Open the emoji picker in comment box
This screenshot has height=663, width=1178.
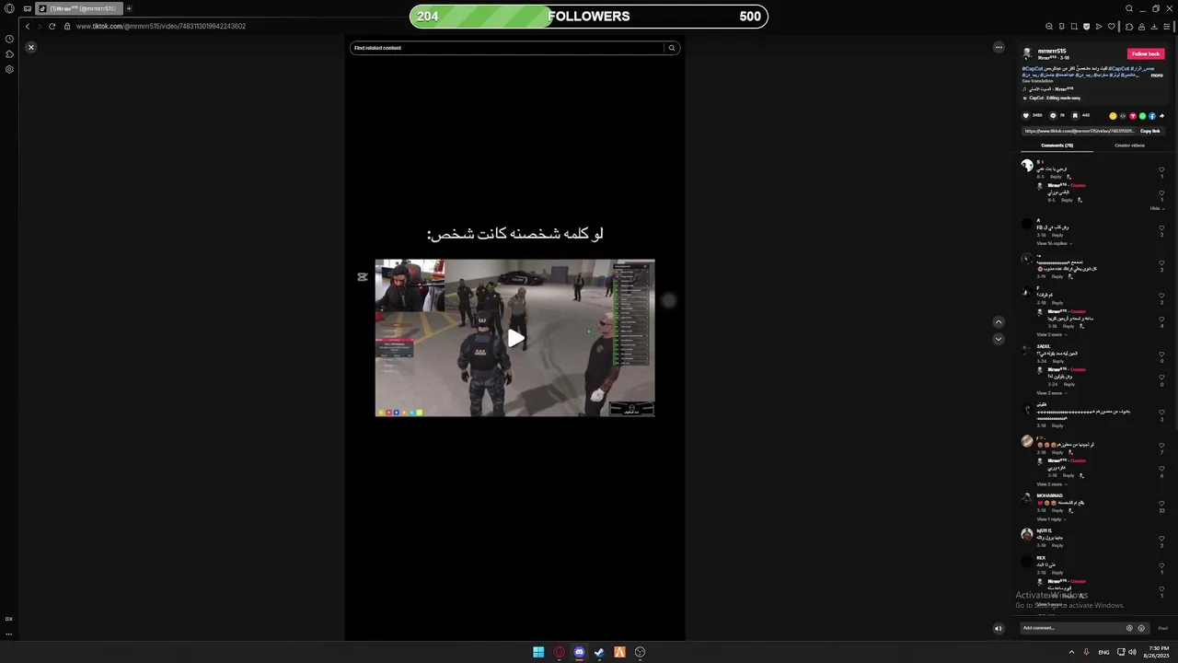pyautogui.click(x=1141, y=628)
